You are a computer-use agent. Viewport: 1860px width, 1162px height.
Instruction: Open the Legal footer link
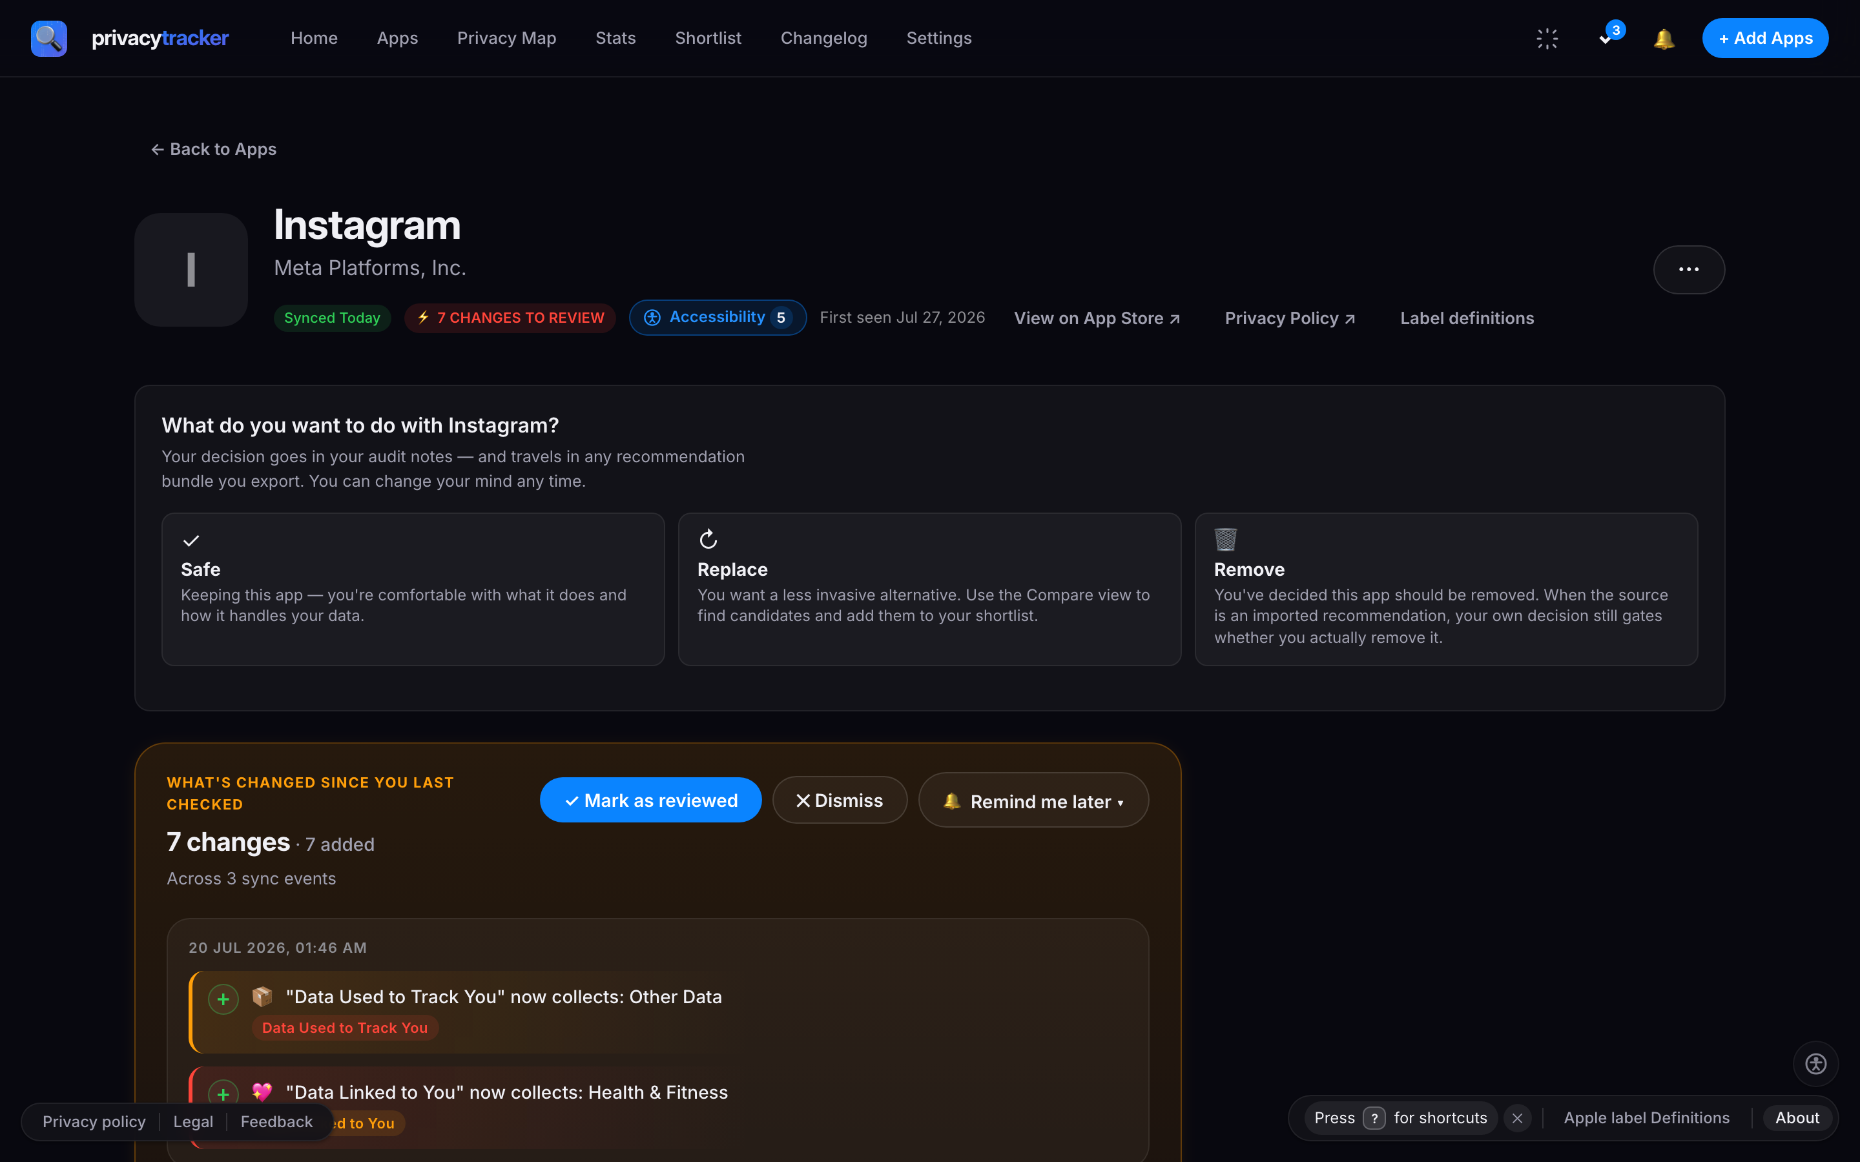pos(193,1122)
